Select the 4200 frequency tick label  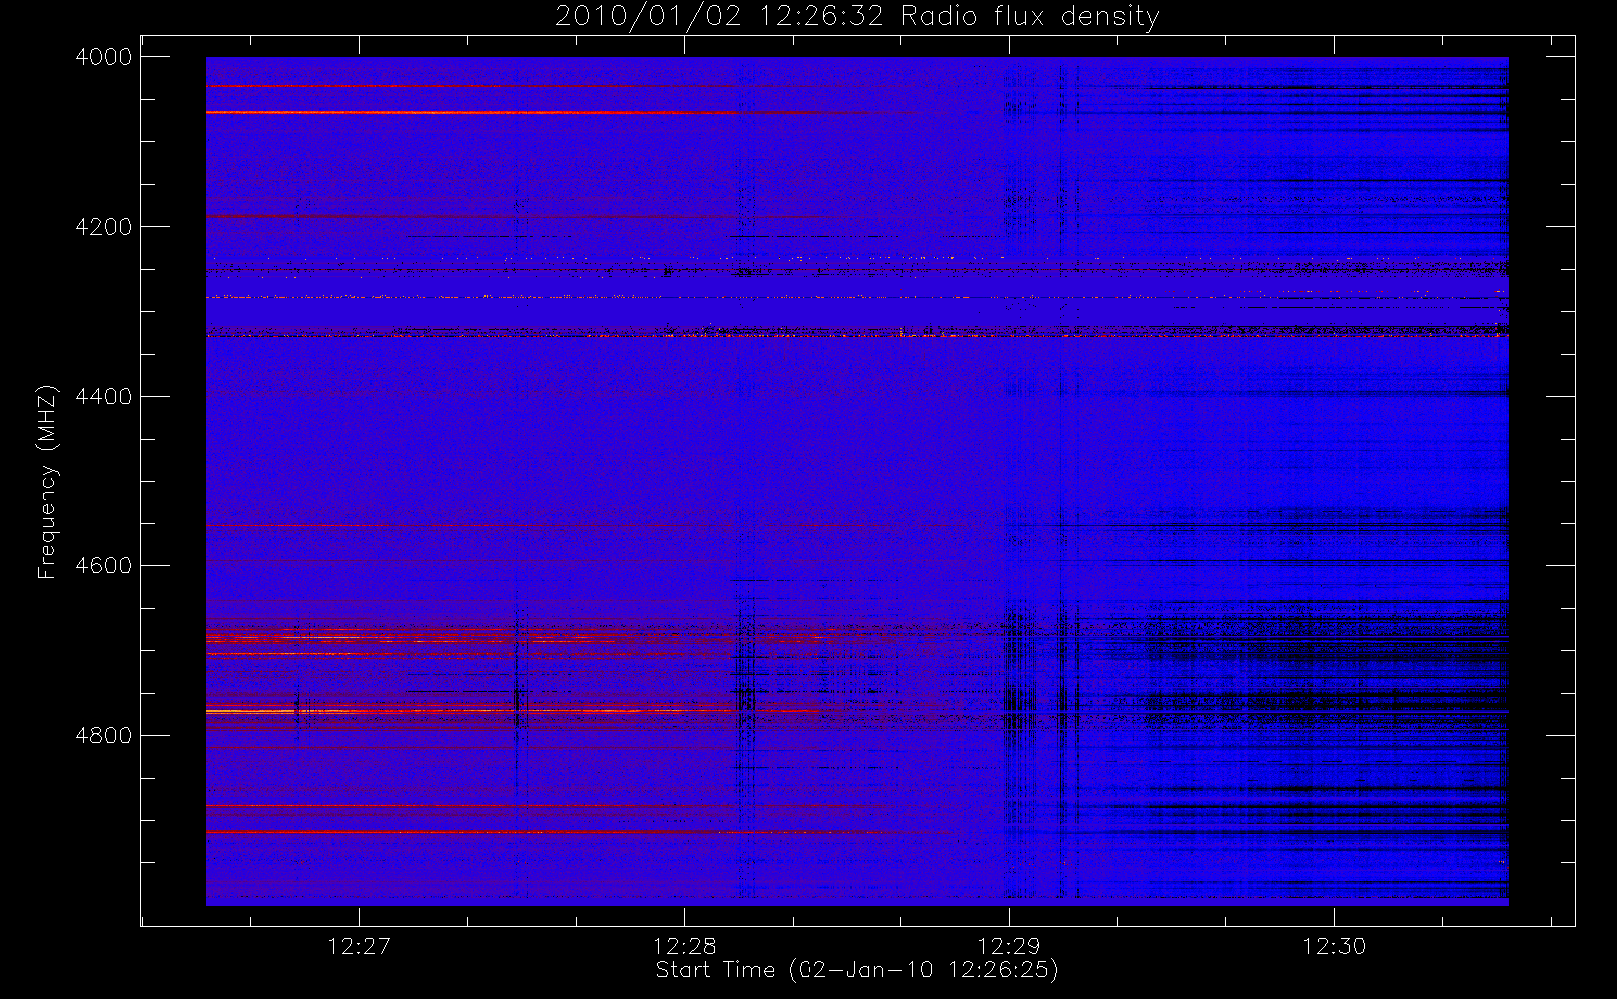click(x=104, y=227)
